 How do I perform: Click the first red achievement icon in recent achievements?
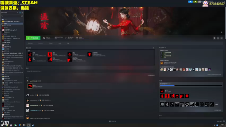(x=30, y=54)
